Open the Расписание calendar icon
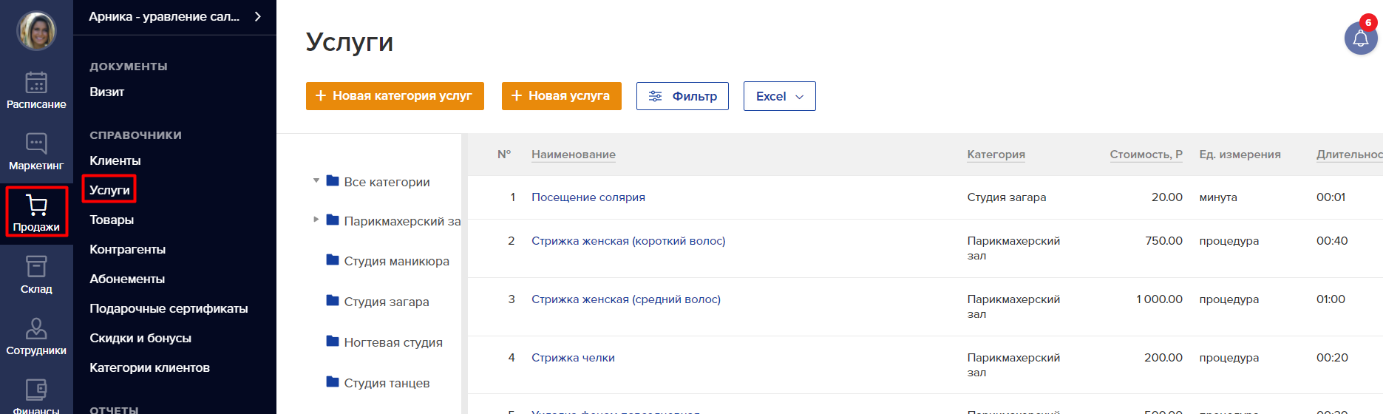 (x=36, y=82)
